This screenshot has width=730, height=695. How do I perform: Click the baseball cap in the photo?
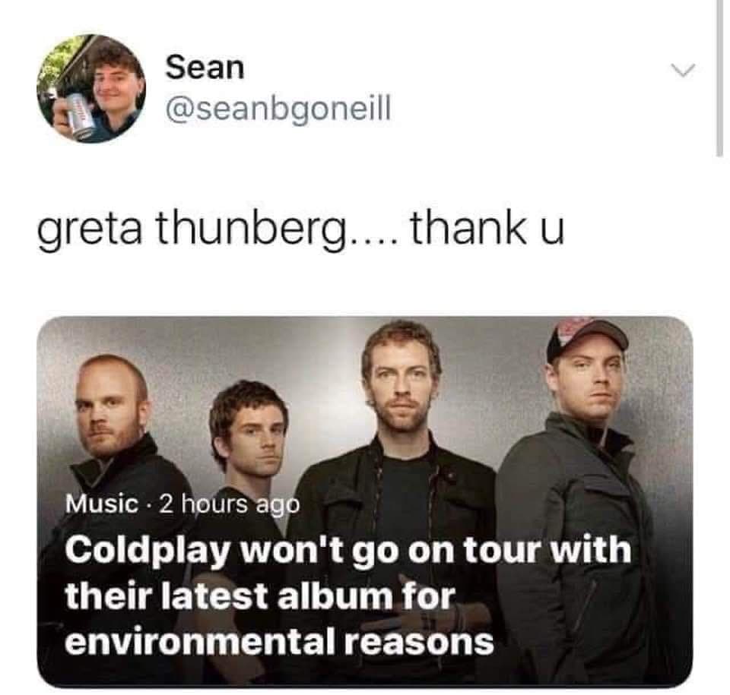coord(586,338)
